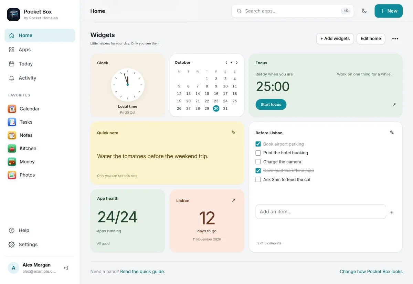Click the analog clock face
Viewport: 413px width, 284px height.
pos(128,85)
